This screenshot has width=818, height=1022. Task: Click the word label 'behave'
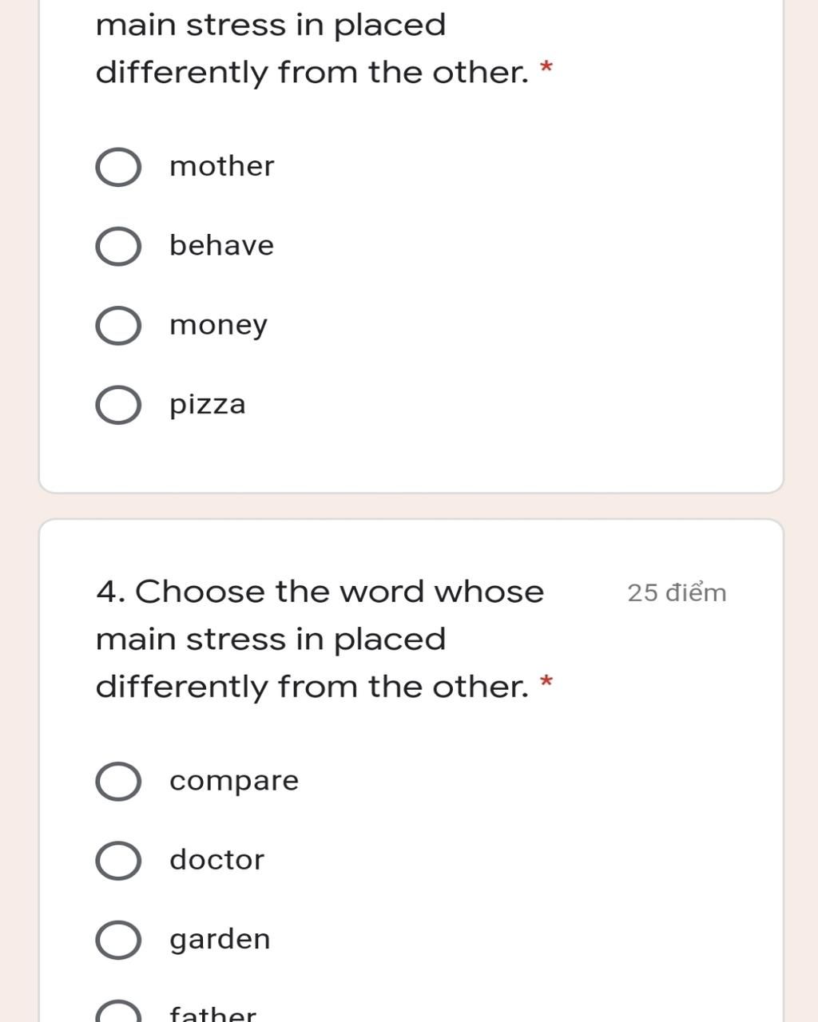(x=221, y=245)
